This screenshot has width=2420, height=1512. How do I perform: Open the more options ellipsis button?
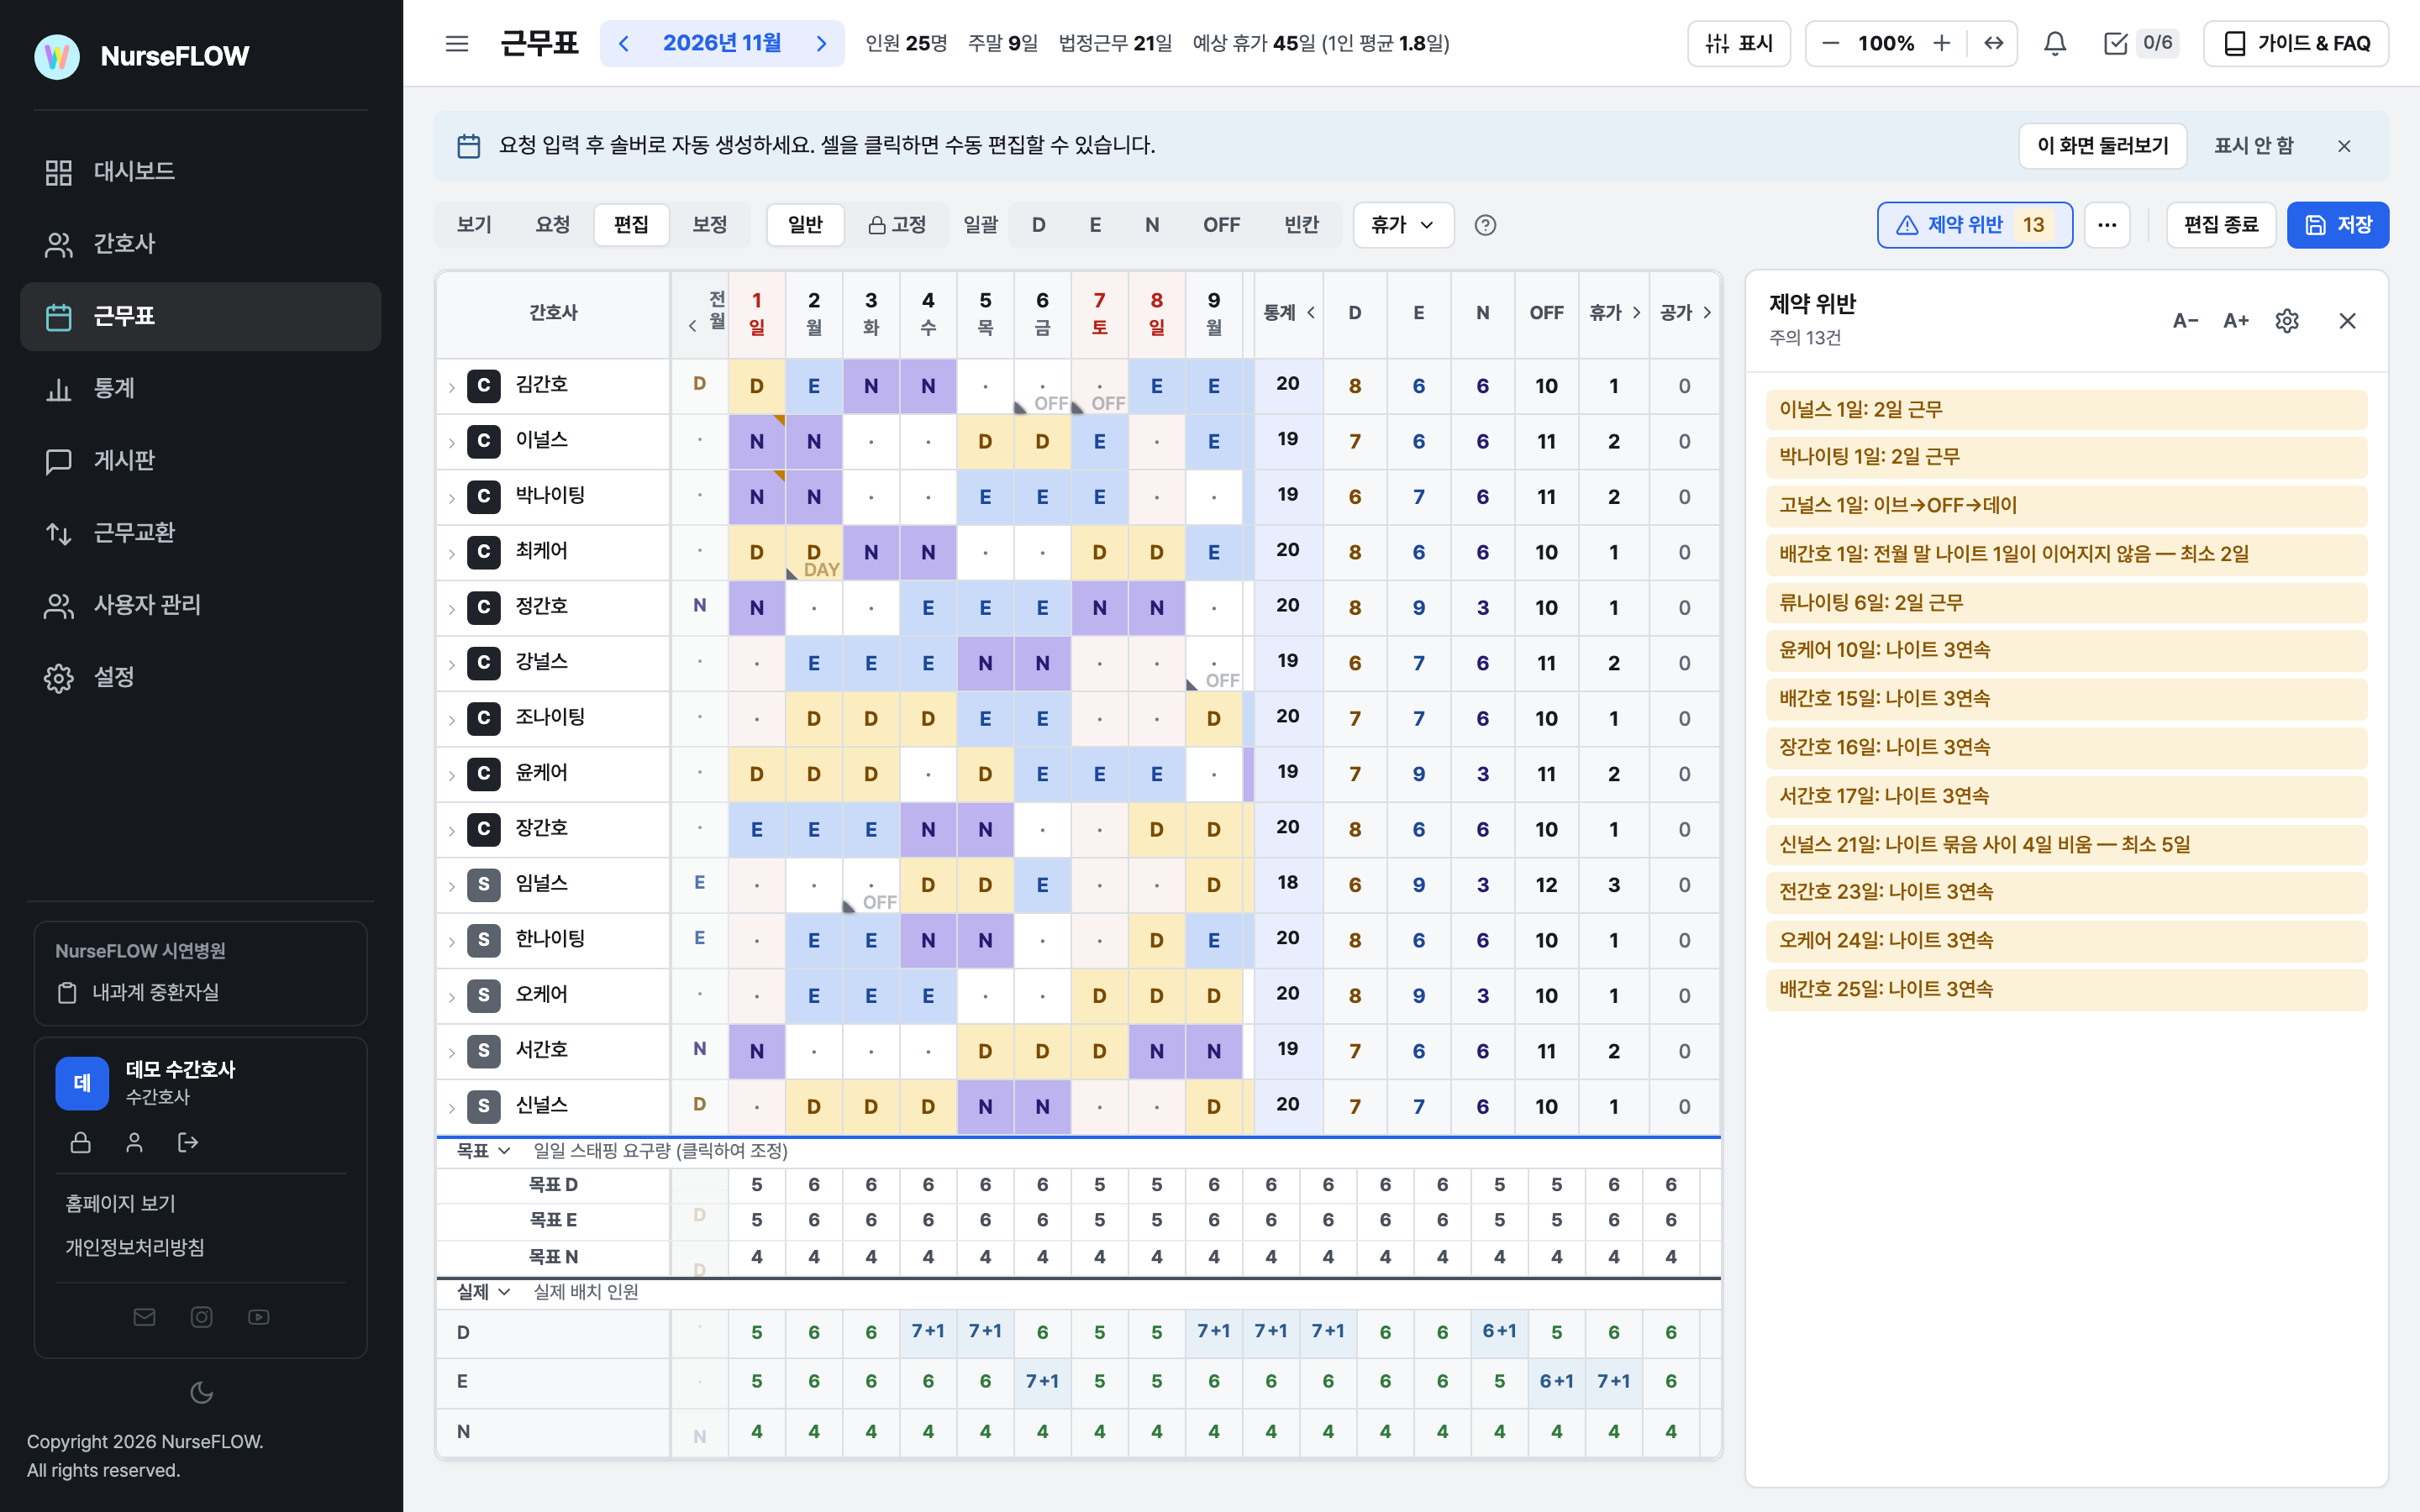click(2107, 225)
